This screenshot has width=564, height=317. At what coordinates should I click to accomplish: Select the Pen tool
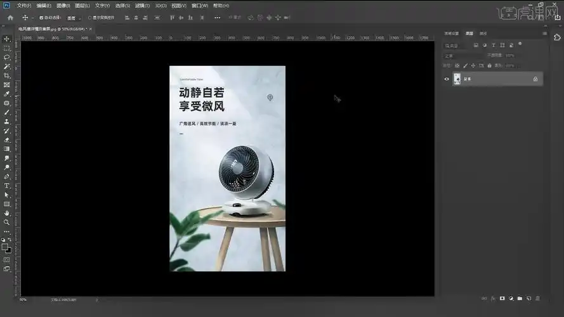(x=7, y=176)
